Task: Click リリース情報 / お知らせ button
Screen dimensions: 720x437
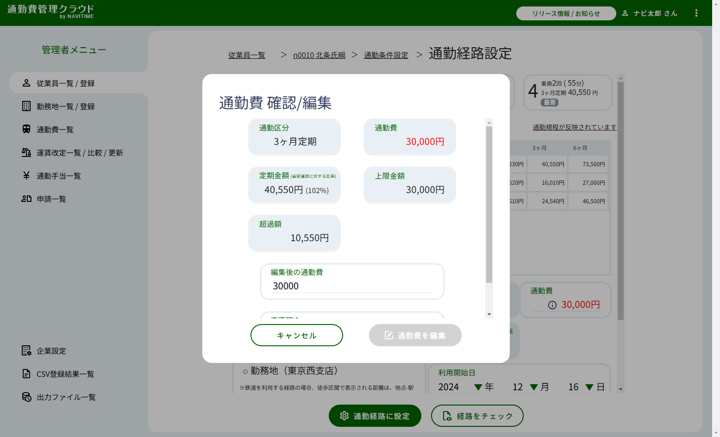Action: [x=566, y=13]
